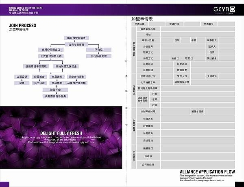Click the 另行协商处理 flowchart box

99,56
